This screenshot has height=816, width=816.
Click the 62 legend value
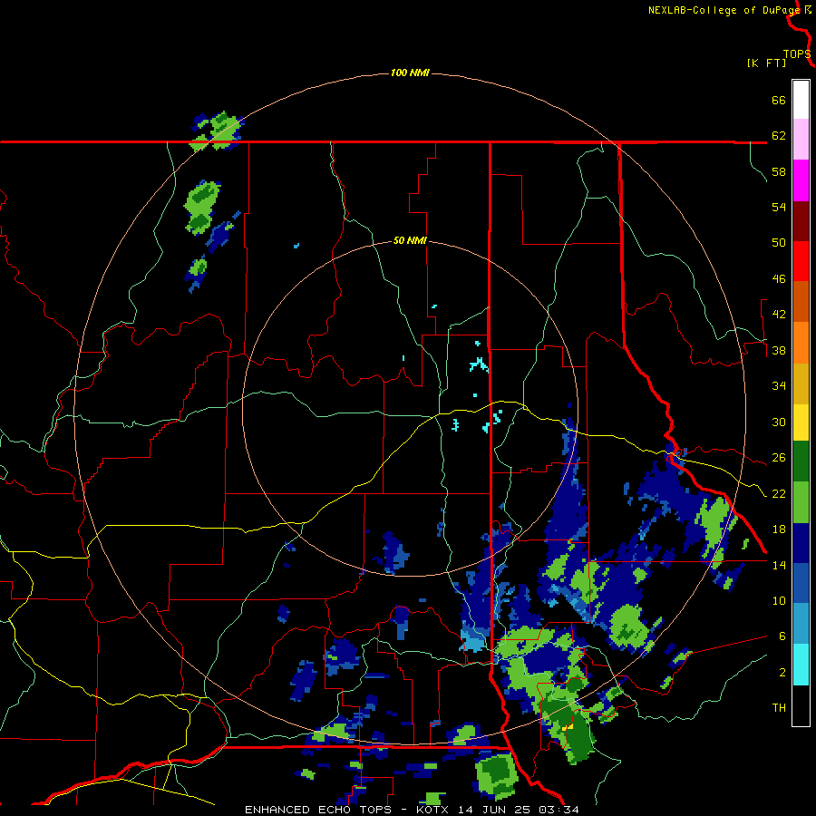779,136
